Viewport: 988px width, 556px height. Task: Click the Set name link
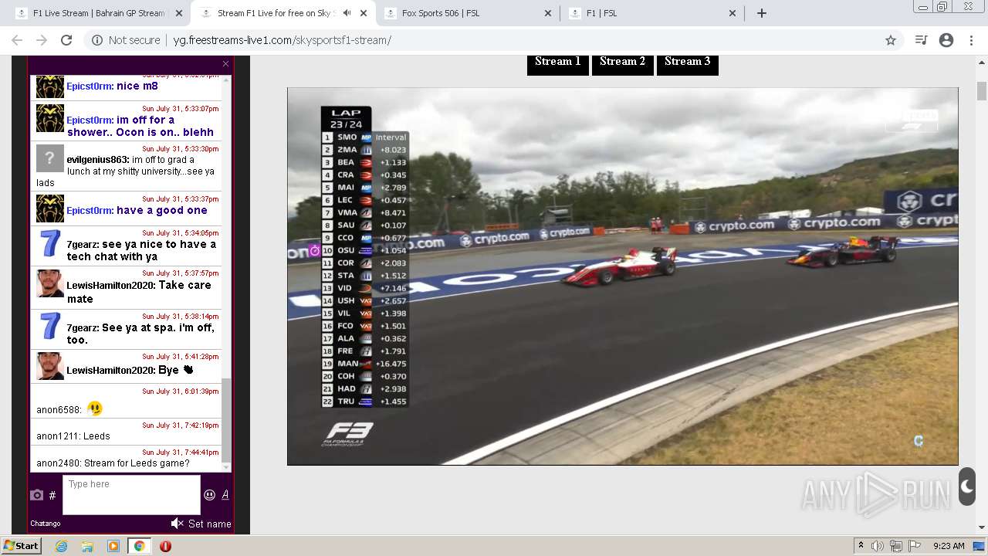[210, 524]
